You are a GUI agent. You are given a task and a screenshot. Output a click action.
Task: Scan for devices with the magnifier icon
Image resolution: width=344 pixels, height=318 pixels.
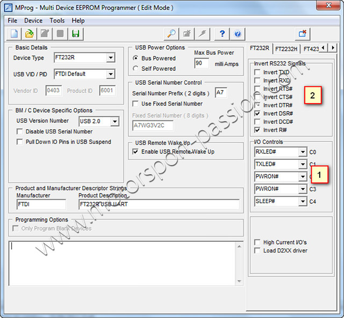tap(171, 34)
